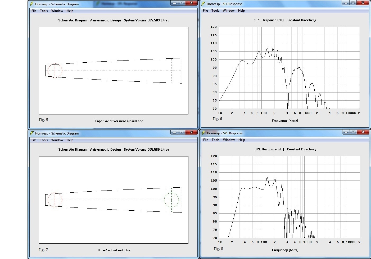Click 'Constant Directivity' text in Fig. 6 window
This screenshot has width=371, height=259.
(301, 20)
